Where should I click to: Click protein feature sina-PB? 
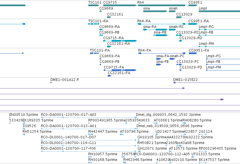[x=158, y=65]
